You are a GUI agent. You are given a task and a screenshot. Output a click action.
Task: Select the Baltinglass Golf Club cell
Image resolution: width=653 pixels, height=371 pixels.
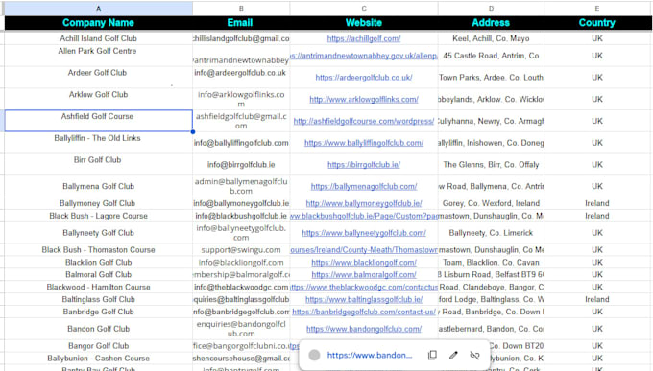tap(98, 299)
